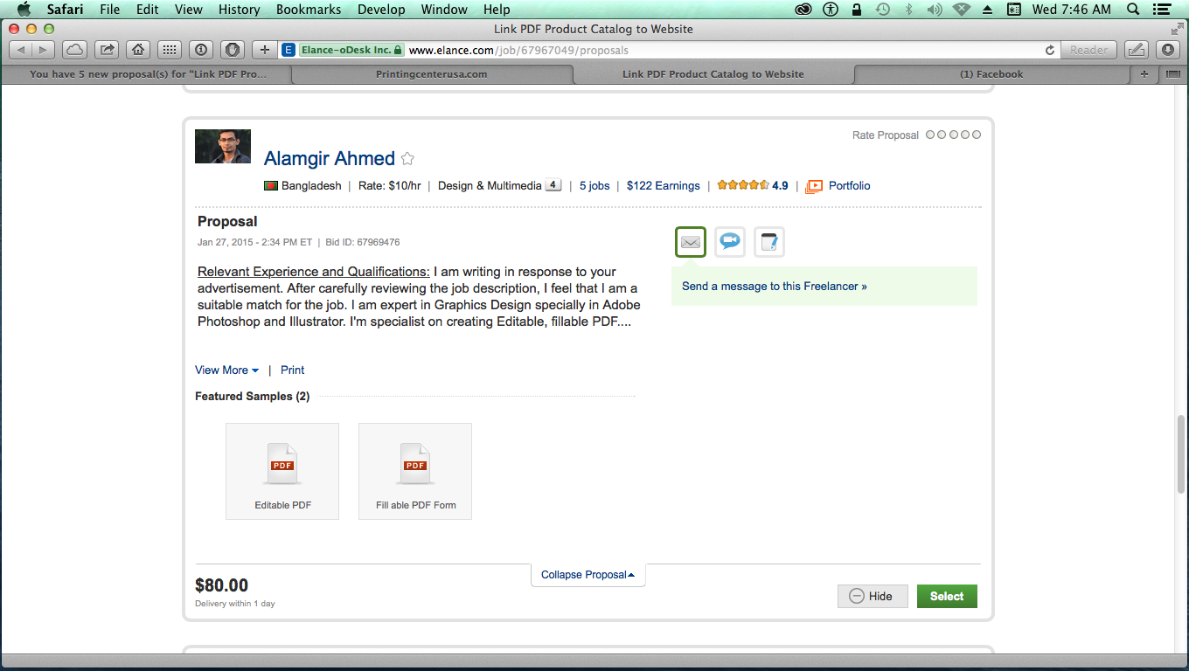Click the Portfolio icon link
1189x671 pixels.
click(x=814, y=186)
